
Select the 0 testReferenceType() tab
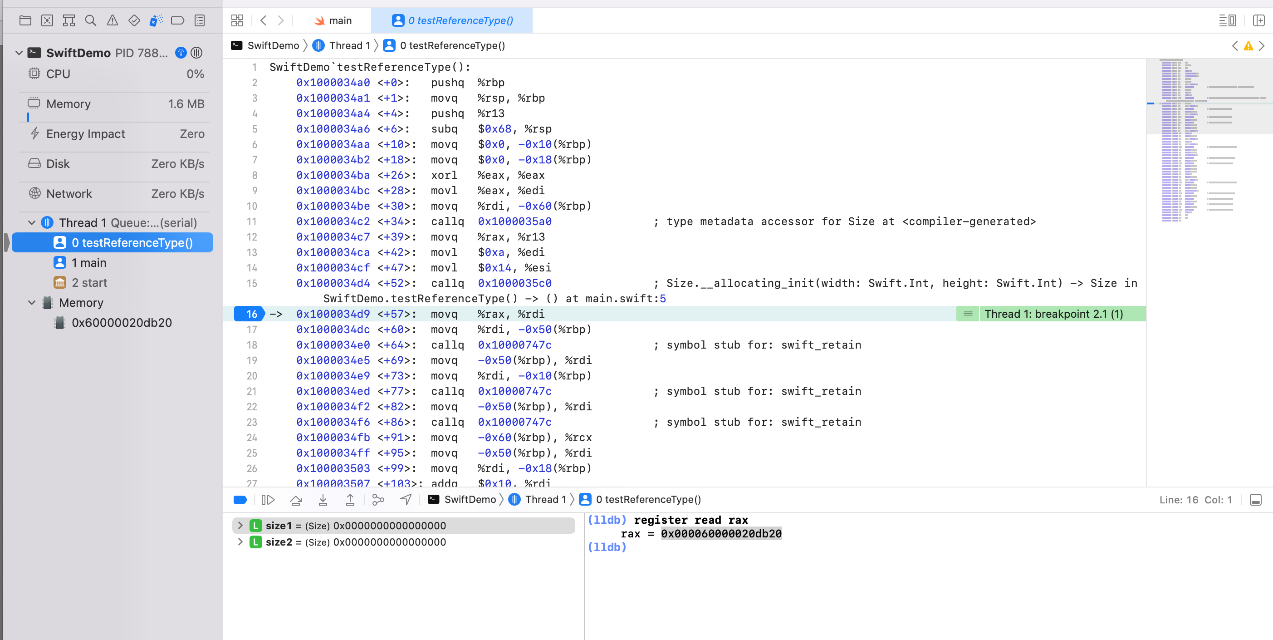[x=452, y=20]
